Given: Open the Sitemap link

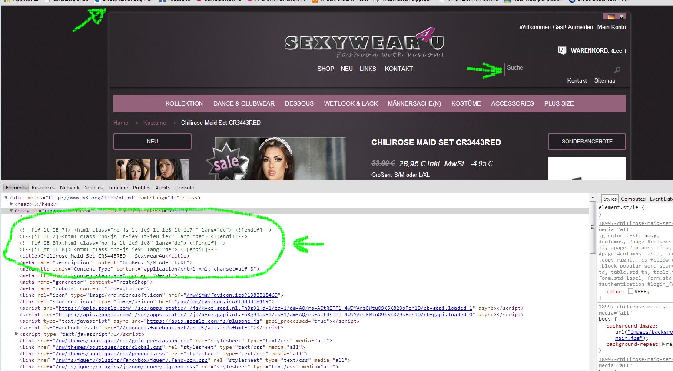Looking at the screenshot, I should [x=605, y=80].
